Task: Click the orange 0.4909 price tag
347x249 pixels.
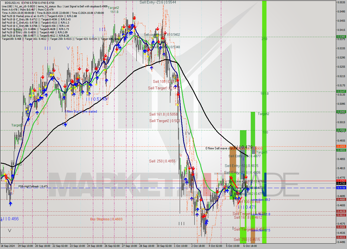Action: pos(341,146)
